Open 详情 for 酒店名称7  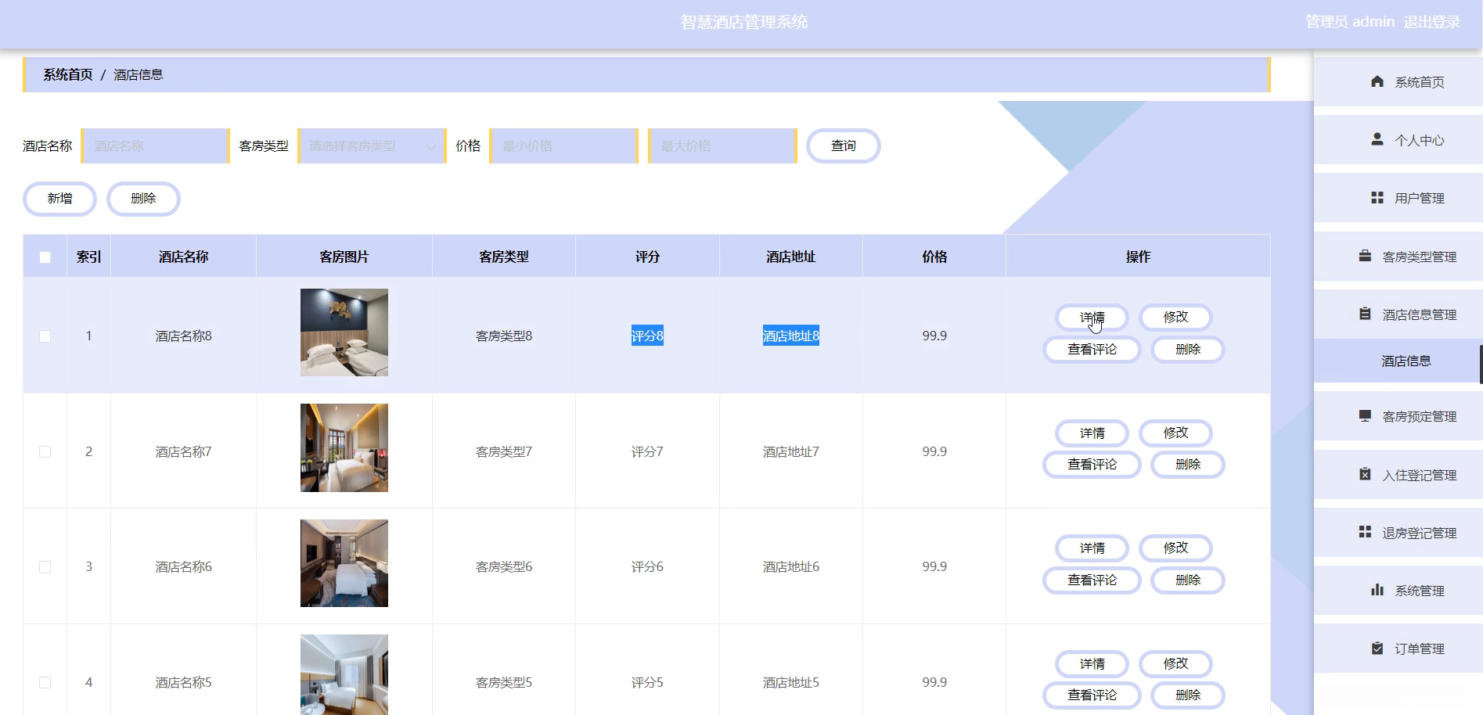click(x=1092, y=433)
